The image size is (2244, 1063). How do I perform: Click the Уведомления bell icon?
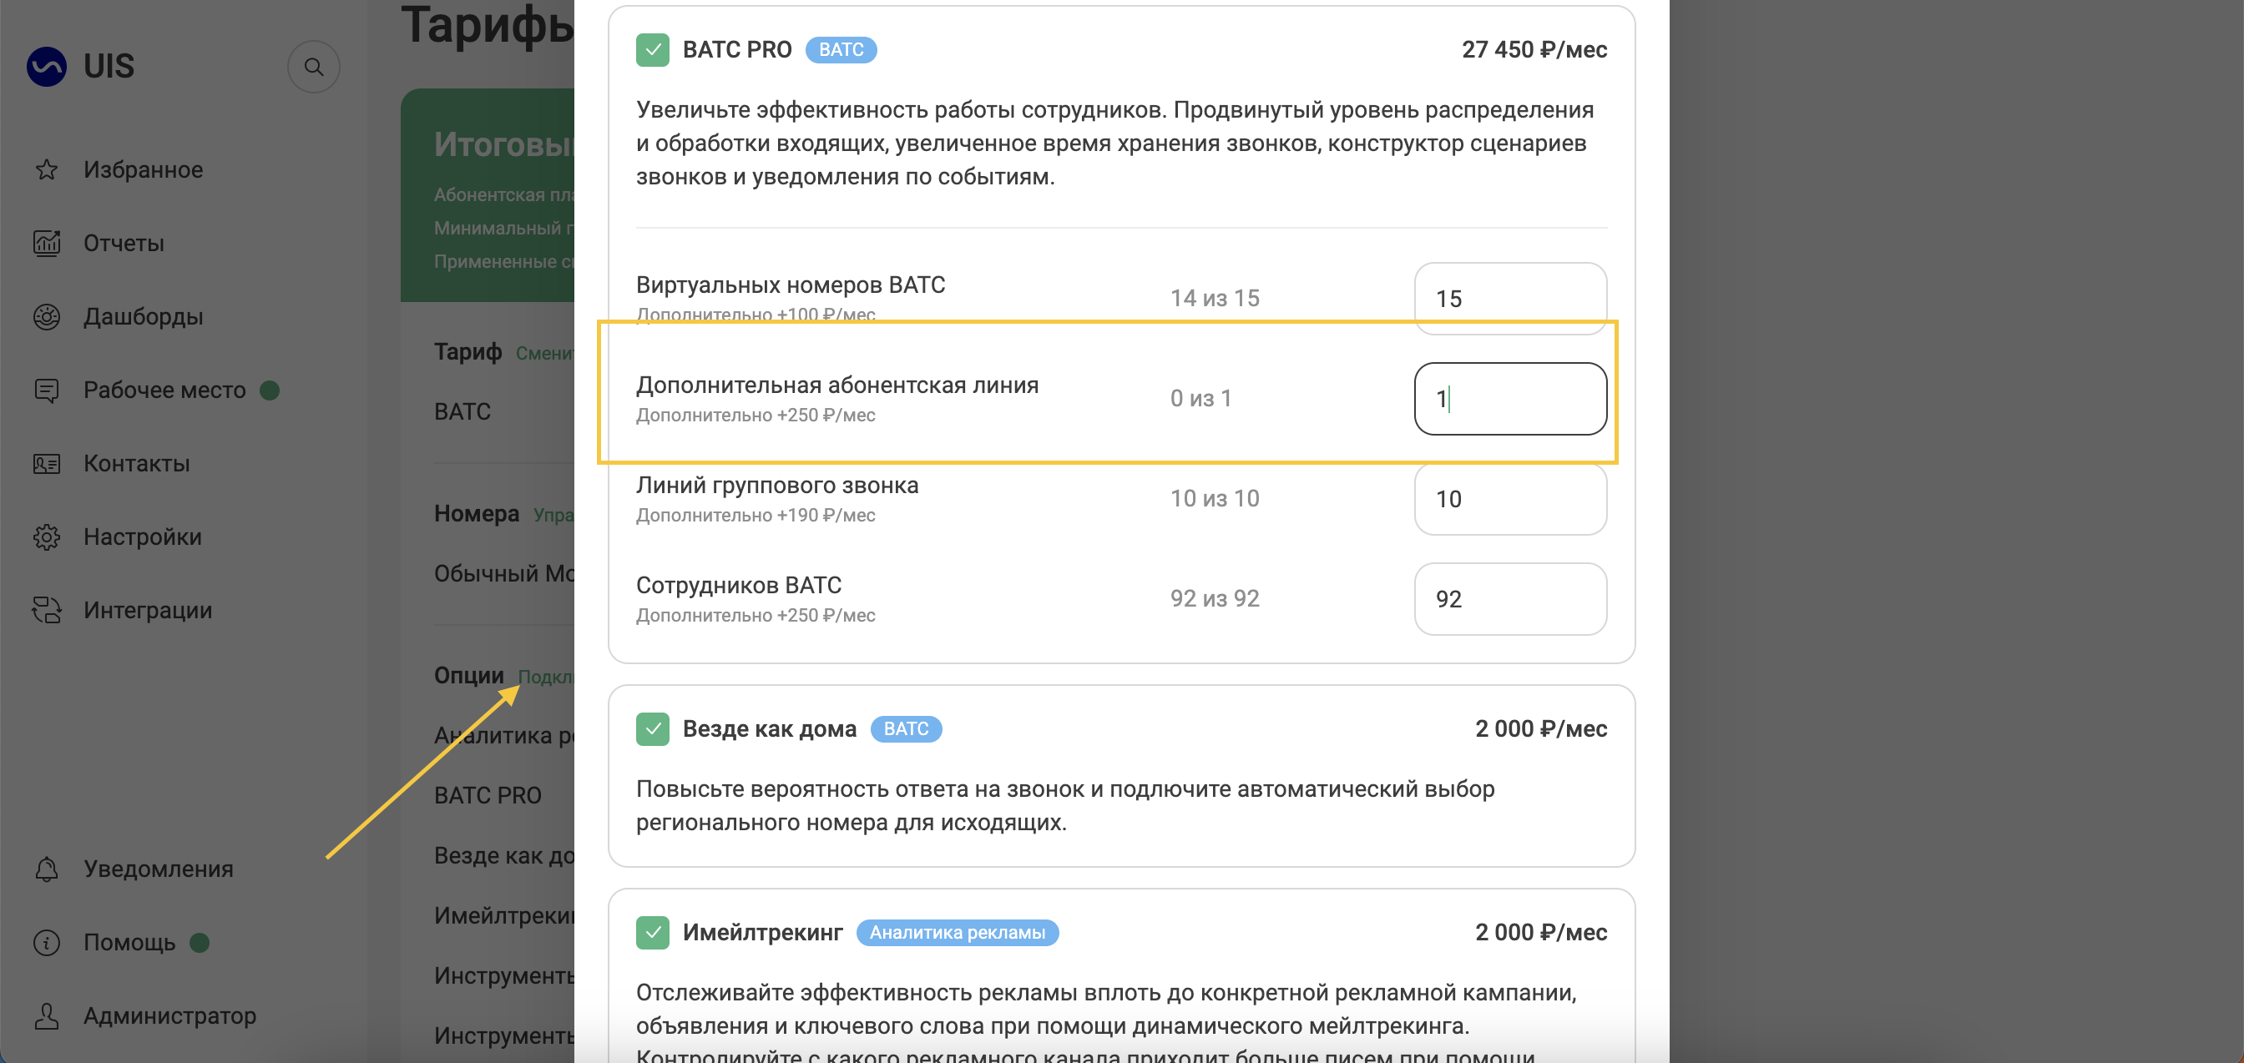pos(46,869)
